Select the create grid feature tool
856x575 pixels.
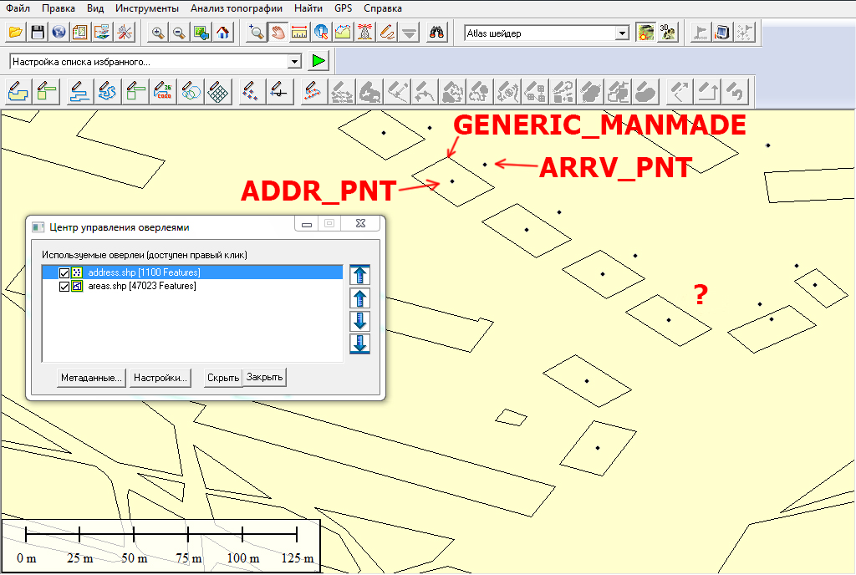tap(218, 90)
